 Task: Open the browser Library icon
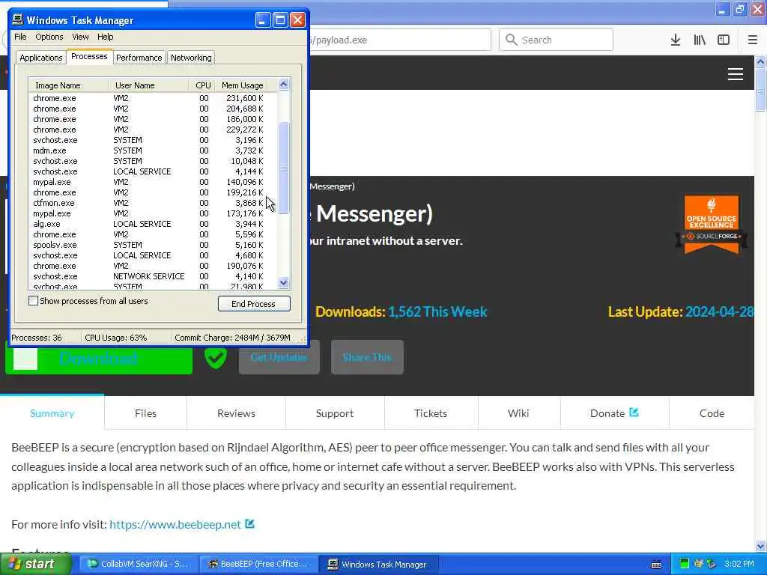click(x=700, y=40)
